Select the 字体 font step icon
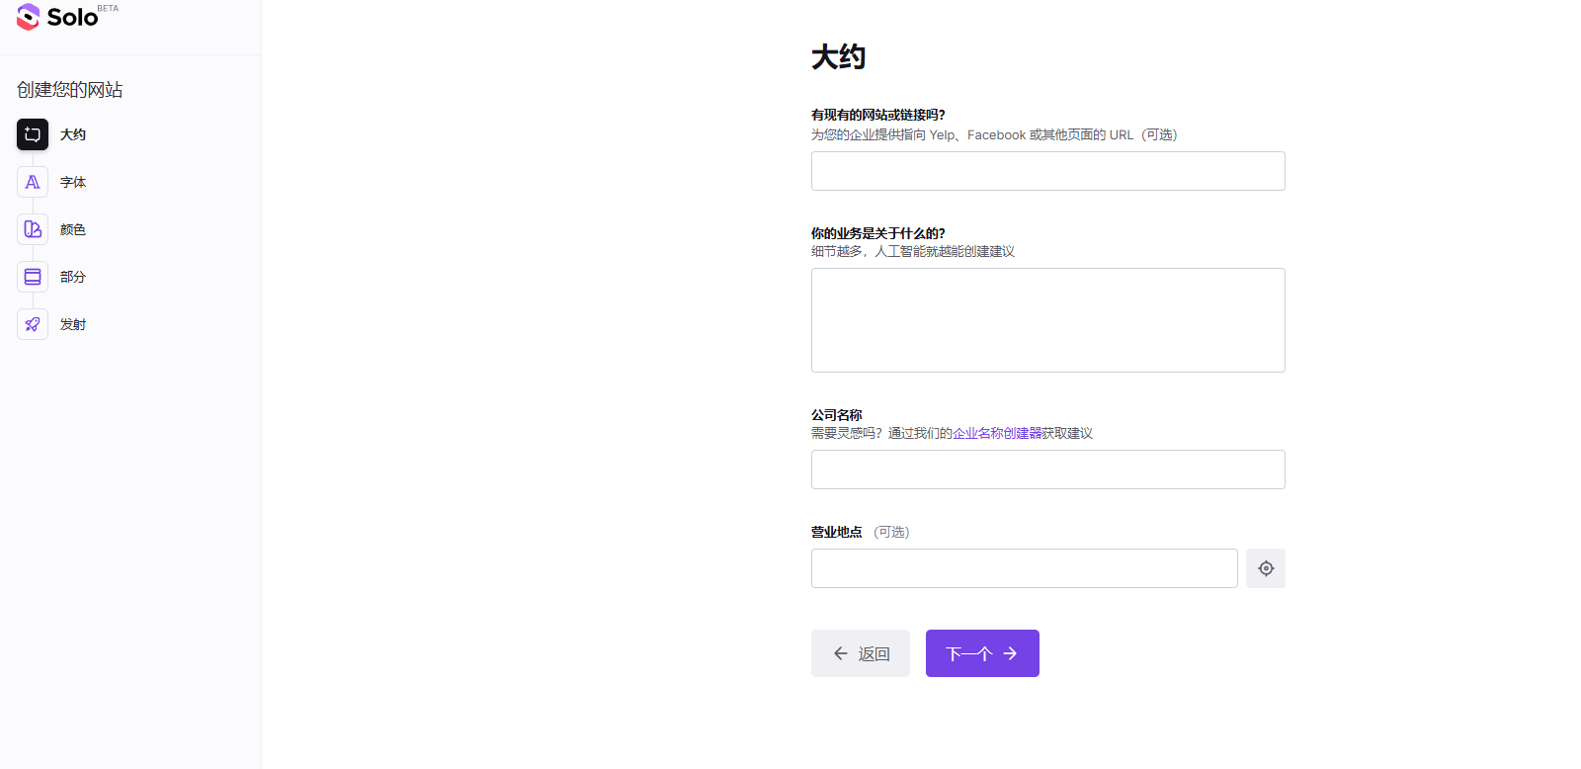The width and height of the screenshot is (1581, 769). 33,182
